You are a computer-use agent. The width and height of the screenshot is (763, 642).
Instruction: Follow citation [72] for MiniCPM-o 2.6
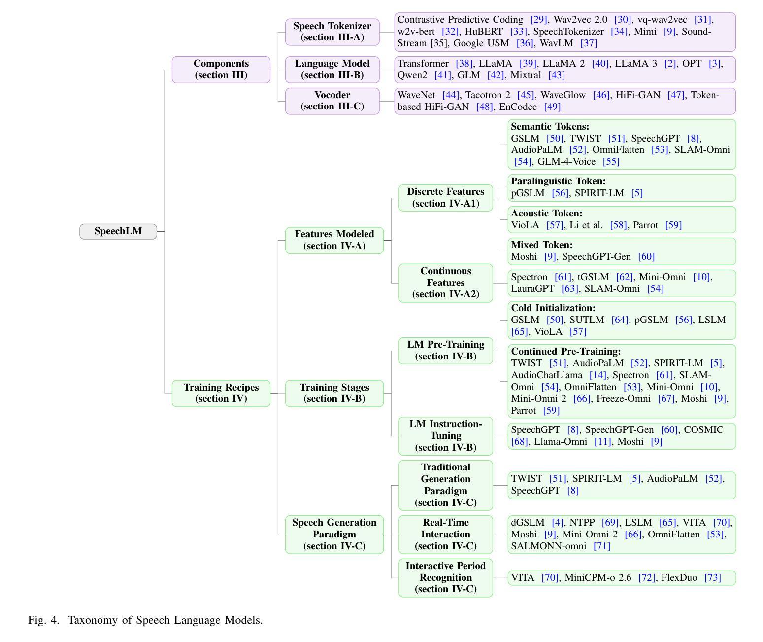647,578
